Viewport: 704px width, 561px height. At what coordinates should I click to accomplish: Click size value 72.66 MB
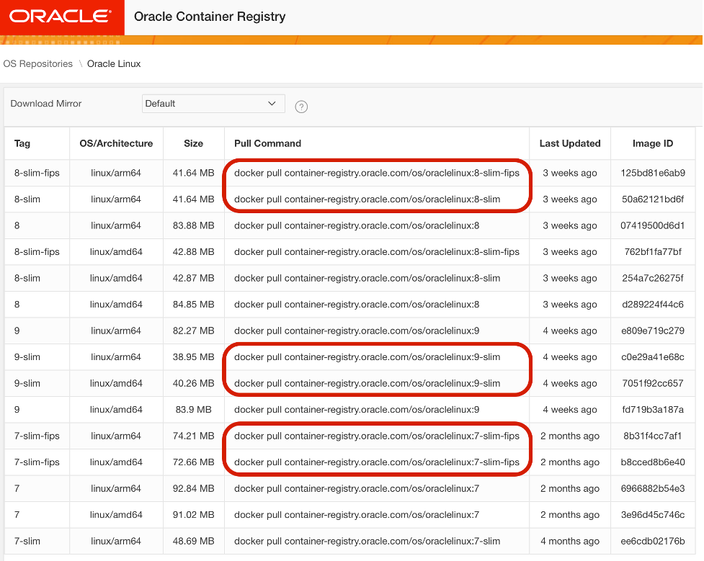point(194,462)
